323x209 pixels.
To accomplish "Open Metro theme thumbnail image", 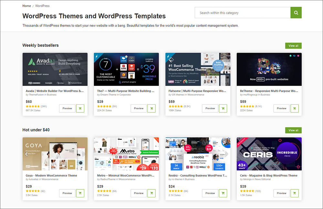I will (x=126, y=154).
